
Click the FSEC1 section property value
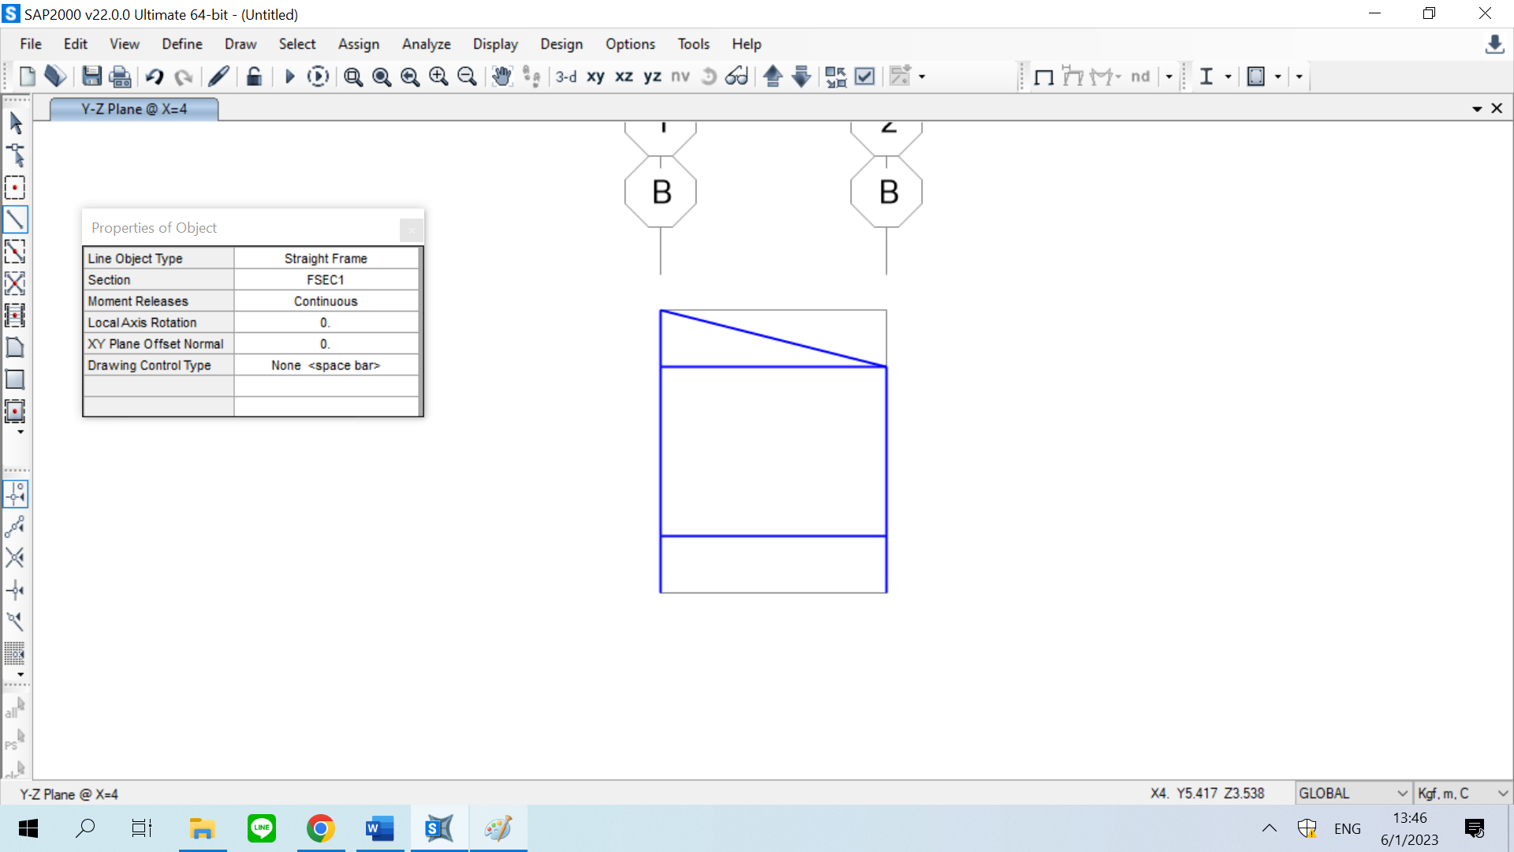(326, 280)
